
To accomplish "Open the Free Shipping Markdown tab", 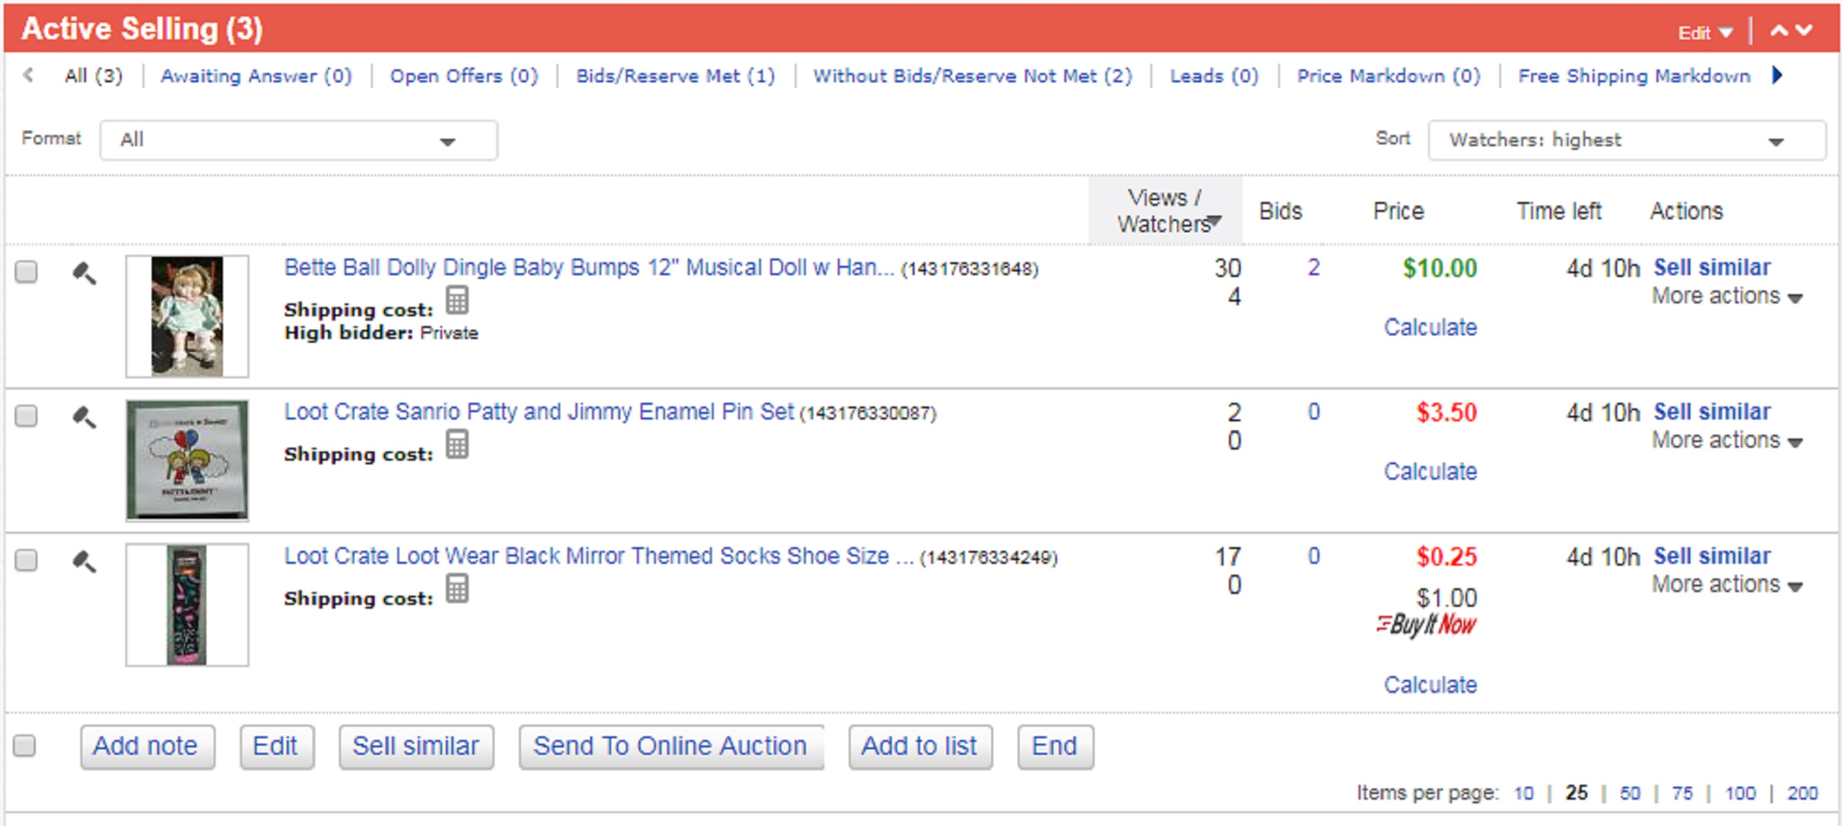I will 1634,76.
